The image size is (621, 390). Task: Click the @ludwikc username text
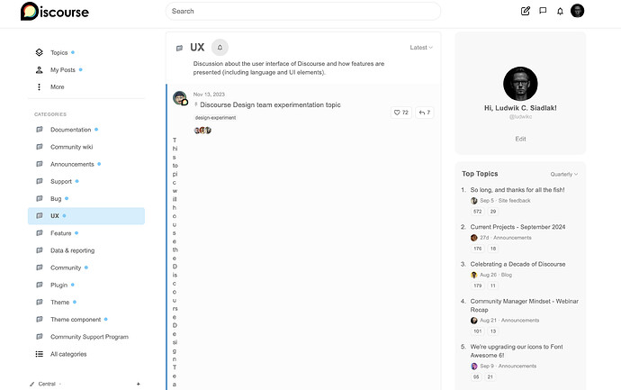tap(520, 116)
